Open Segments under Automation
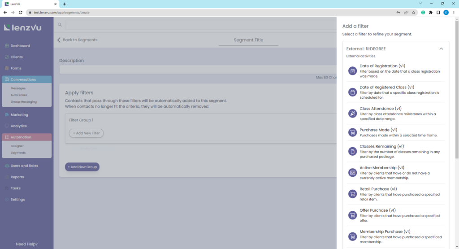The width and height of the screenshot is (459, 249). 18,153
